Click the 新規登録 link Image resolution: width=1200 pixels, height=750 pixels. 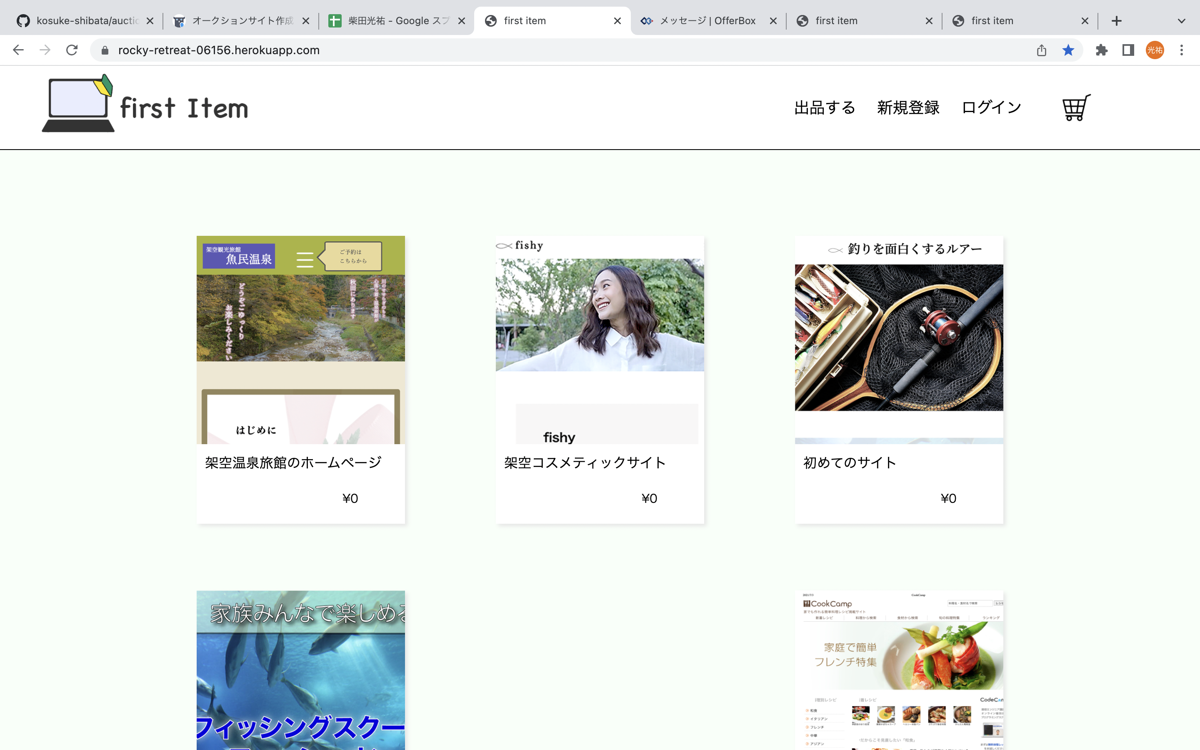pyautogui.click(x=908, y=107)
